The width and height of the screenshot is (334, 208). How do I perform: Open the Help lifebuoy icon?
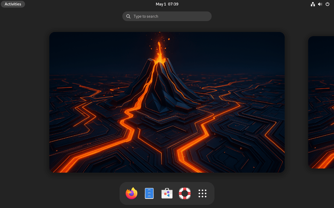tap(185, 193)
